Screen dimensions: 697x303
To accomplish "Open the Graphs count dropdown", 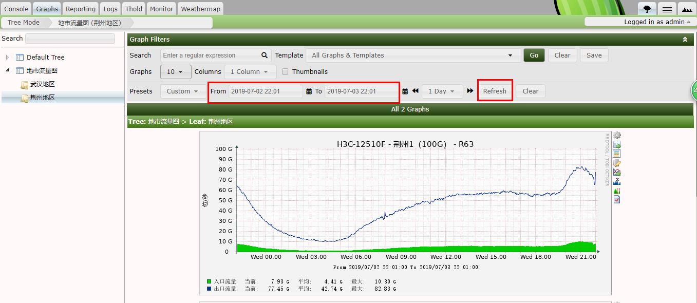I will tap(176, 72).
